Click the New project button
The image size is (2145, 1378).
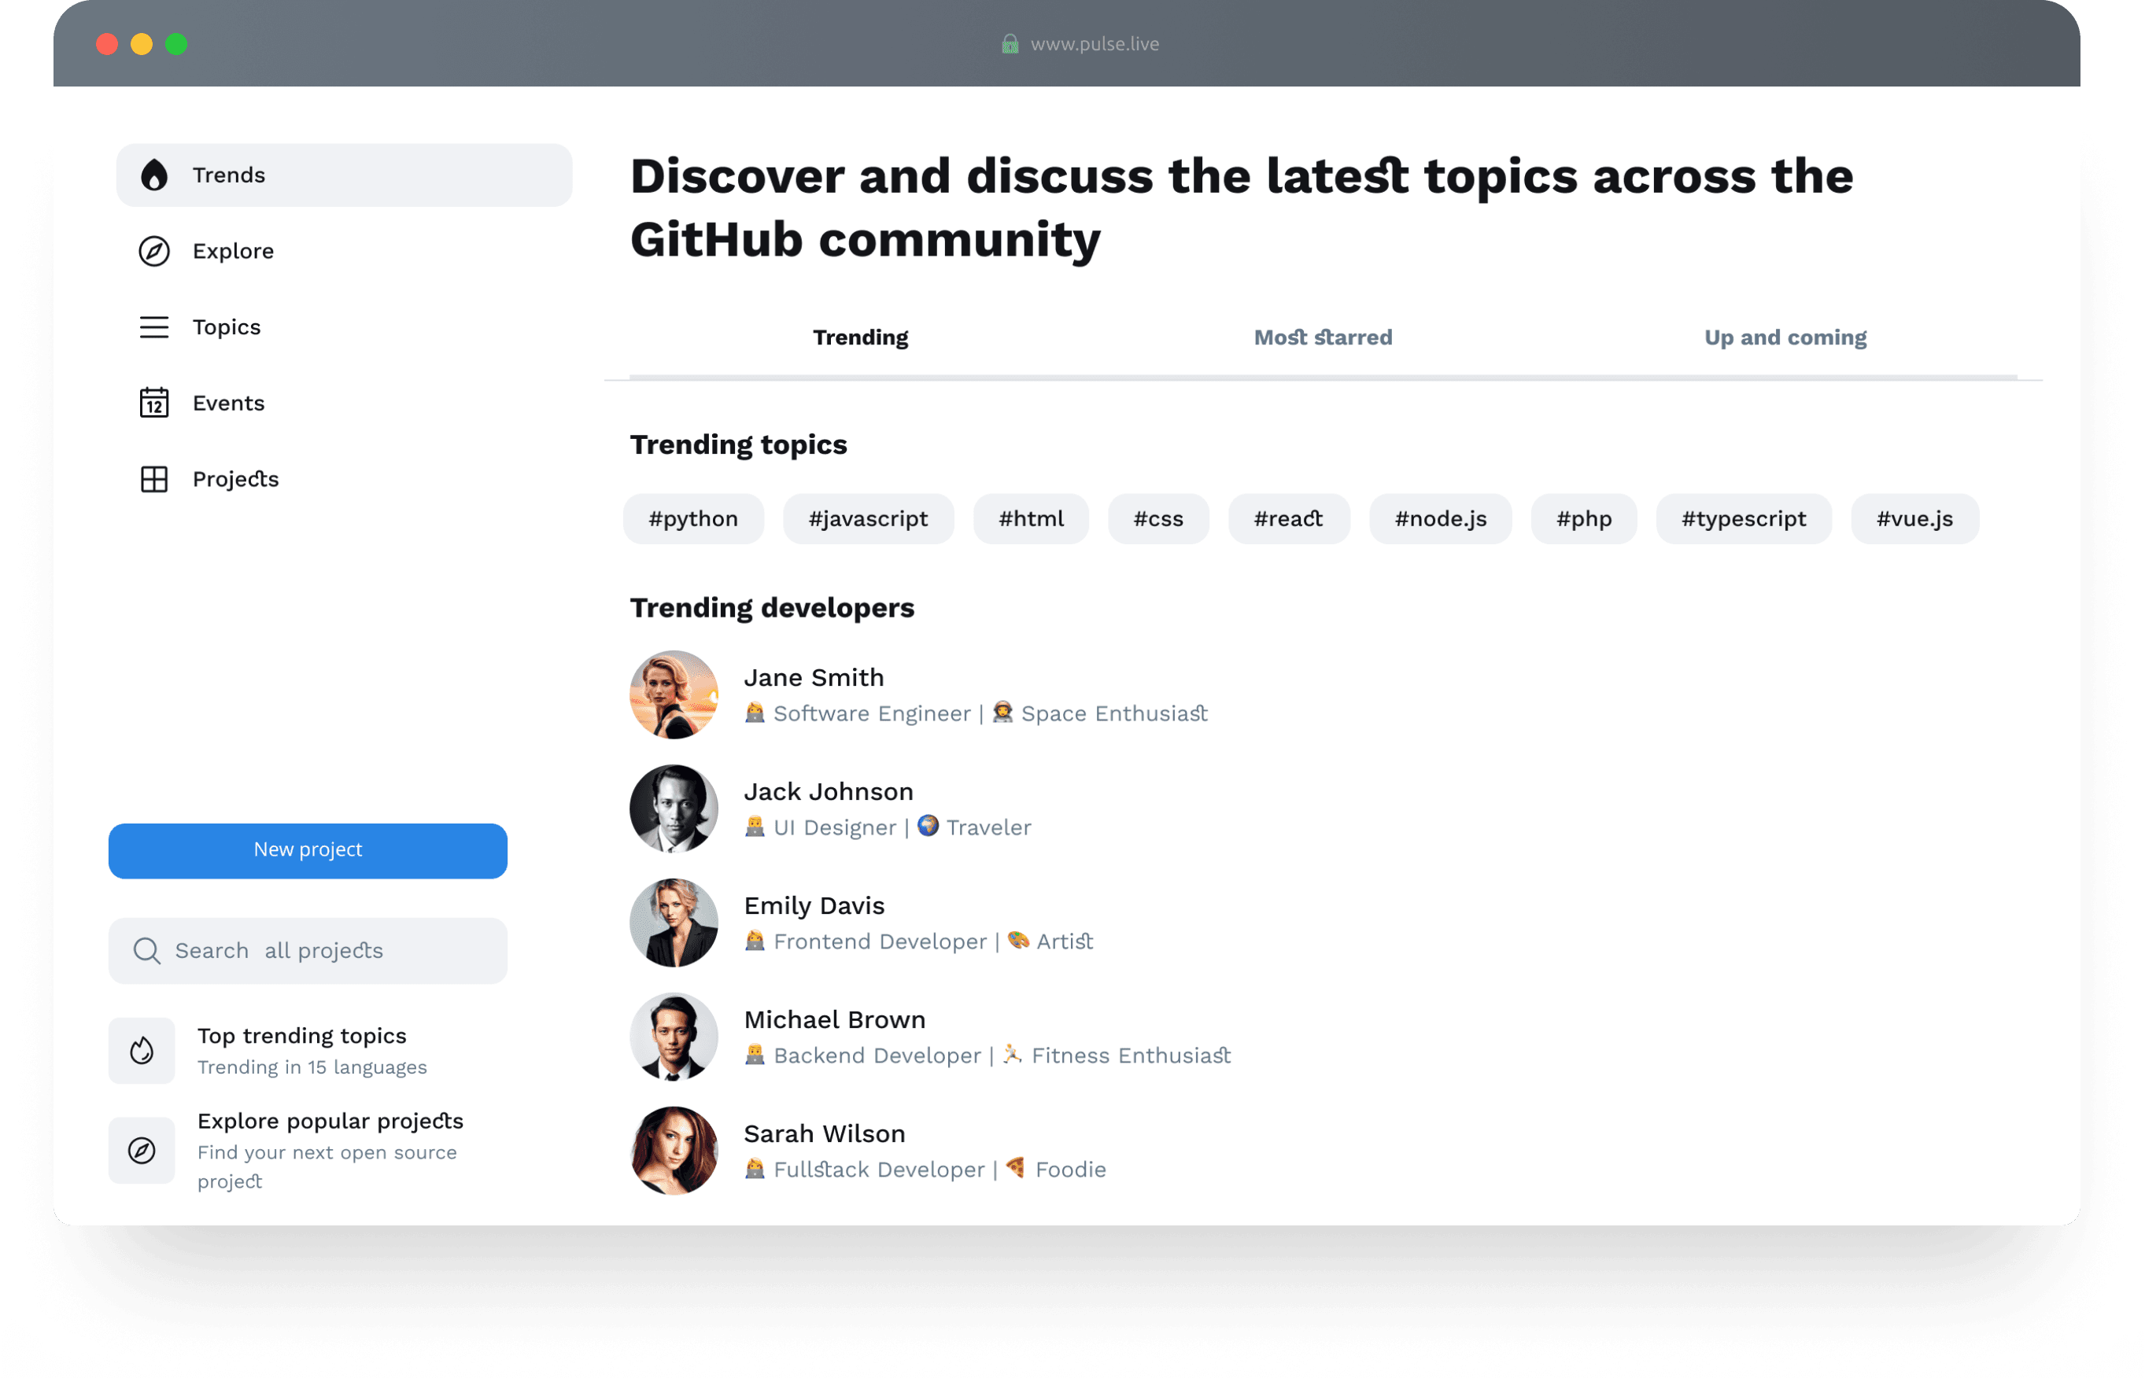[306, 850]
